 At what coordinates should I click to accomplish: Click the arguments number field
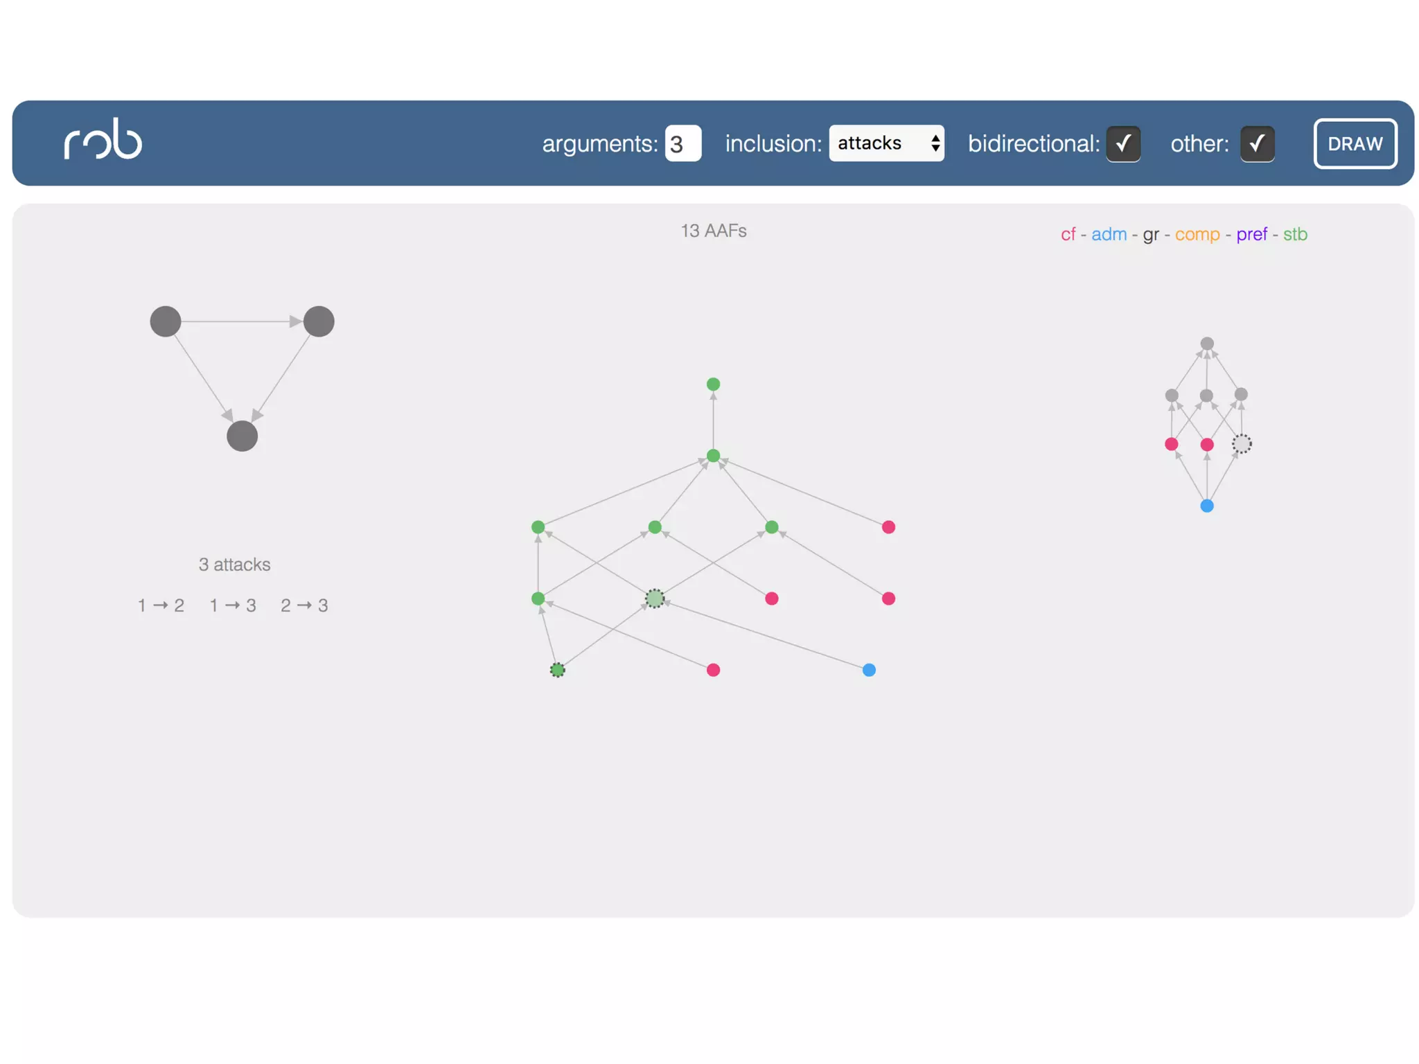coord(682,143)
